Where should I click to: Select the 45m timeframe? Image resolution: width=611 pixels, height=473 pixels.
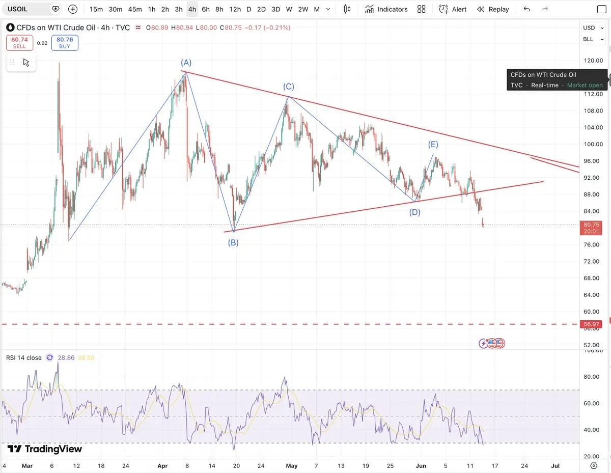pos(135,9)
